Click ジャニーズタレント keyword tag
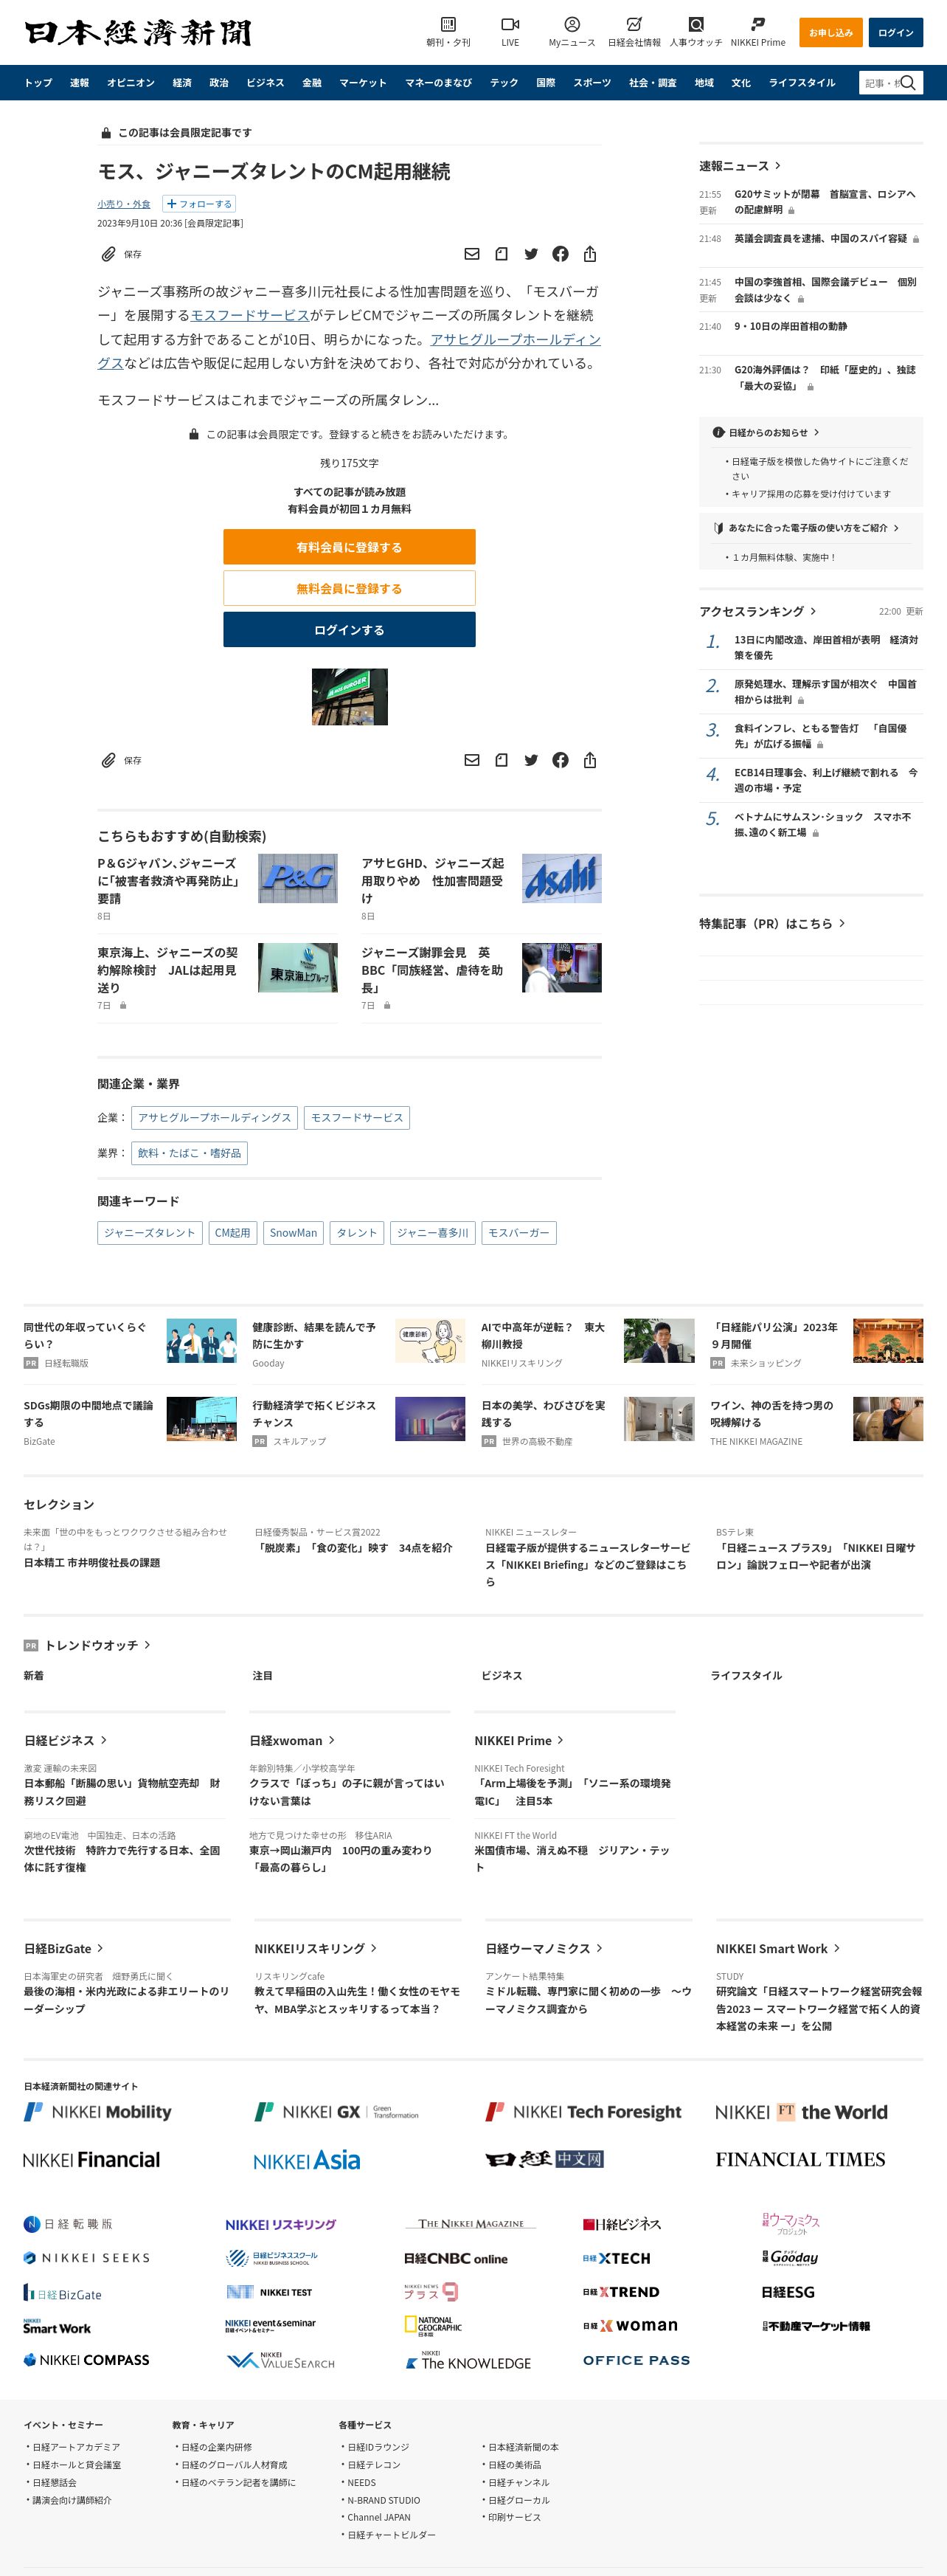 150,1233
